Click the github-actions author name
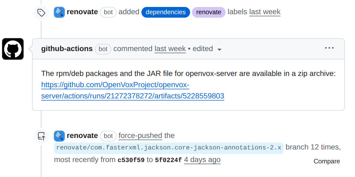The width and height of the screenshot is (355, 177). tap(67, 49)
